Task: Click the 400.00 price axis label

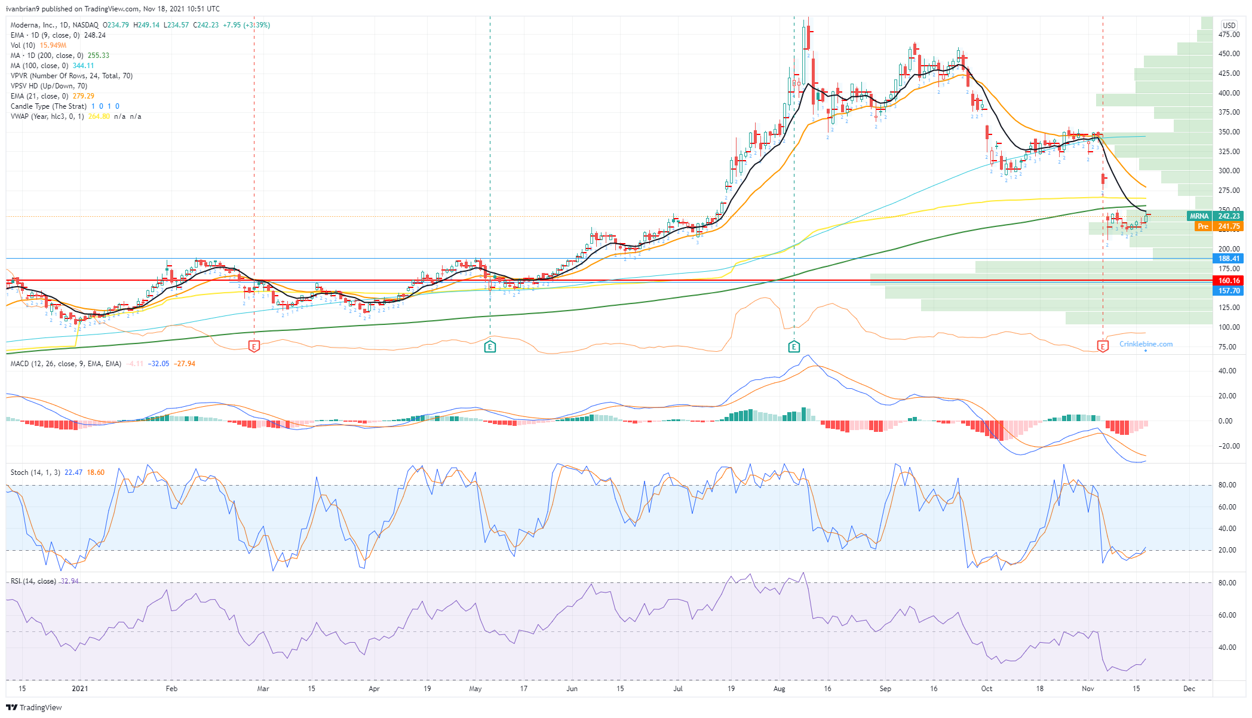Action: coord(1229,93)
